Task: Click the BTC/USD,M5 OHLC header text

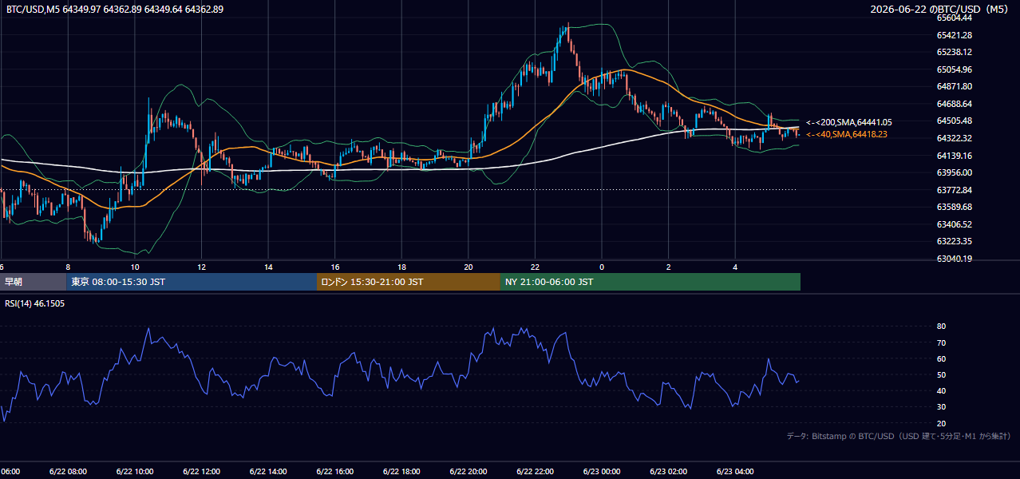Action: 115,10
